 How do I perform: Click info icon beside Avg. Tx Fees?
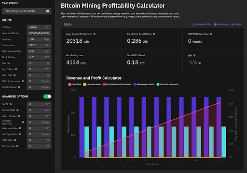point(16,69)
